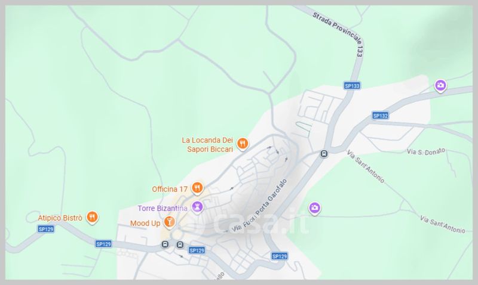Open the purple photo pin near SP132
478x285 pixels.
click(x=440, y=86)
